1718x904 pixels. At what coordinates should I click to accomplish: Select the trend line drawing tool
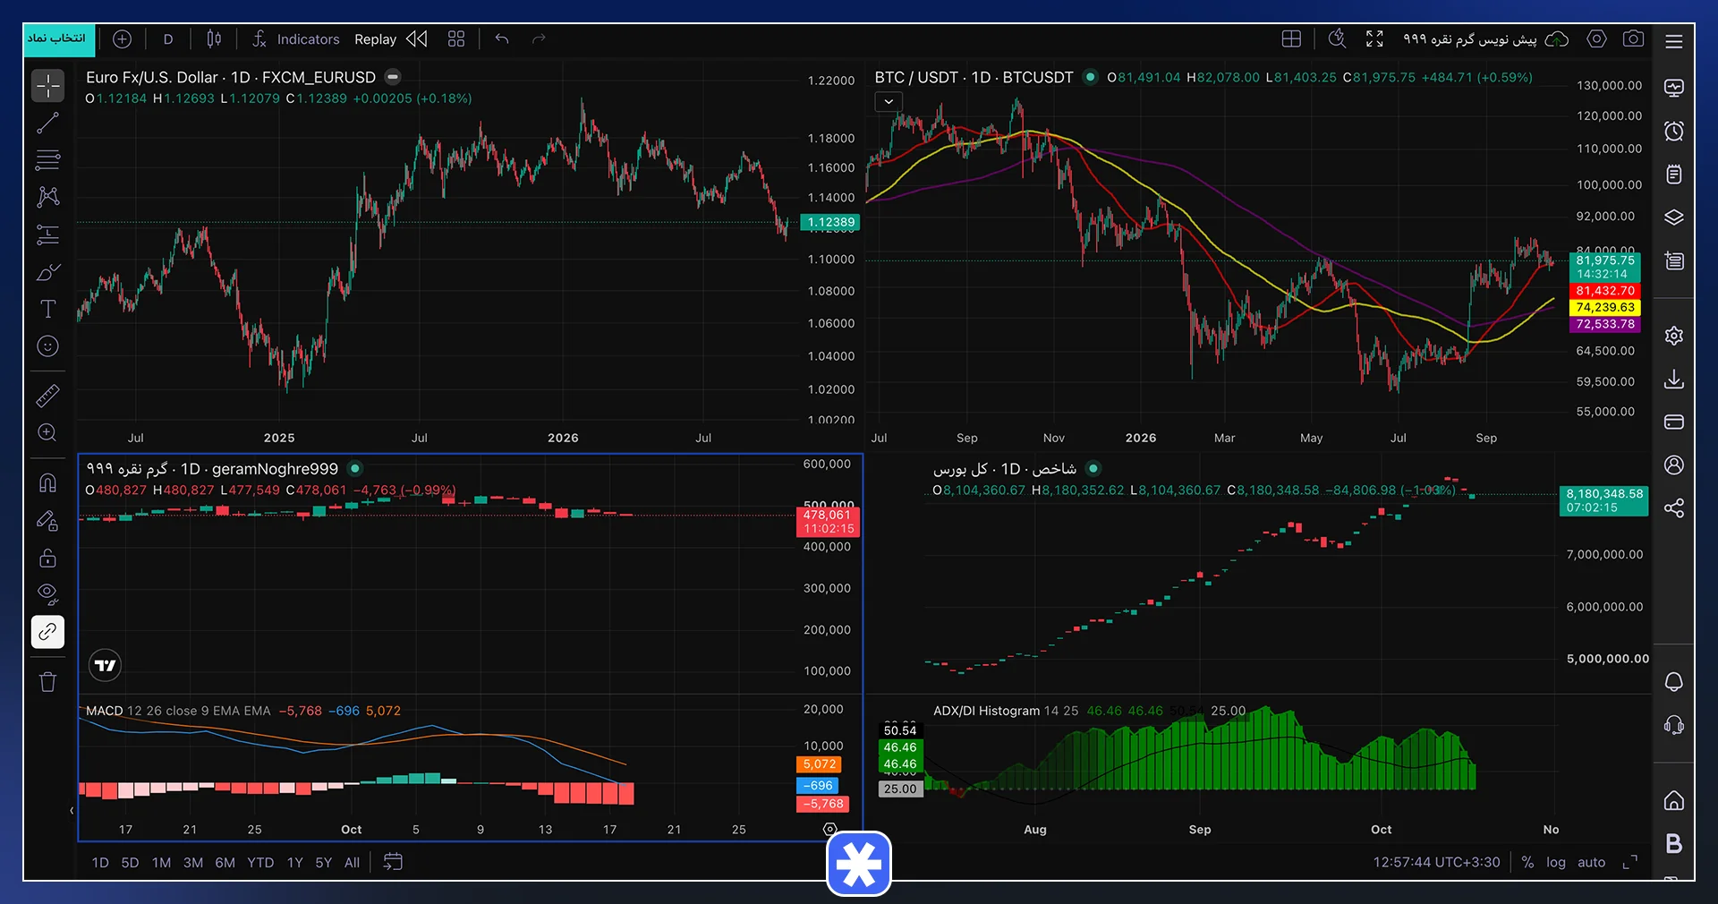(47, 124)
